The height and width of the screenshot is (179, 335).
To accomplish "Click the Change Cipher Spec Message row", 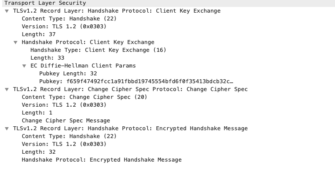I will (x=66, y=121).
